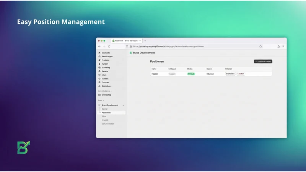Viewport: 306px width, 172px height.
Task: Click the Finanzen bank icon
Action: [x=99, y=82]
